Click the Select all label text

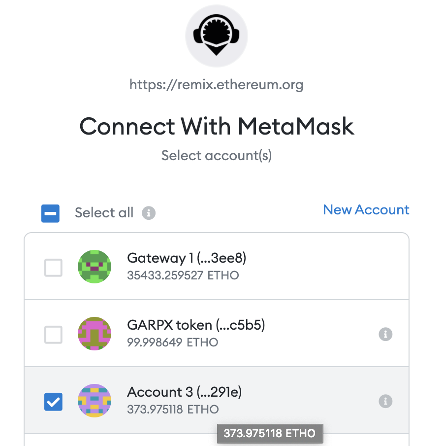coord(104,213)
